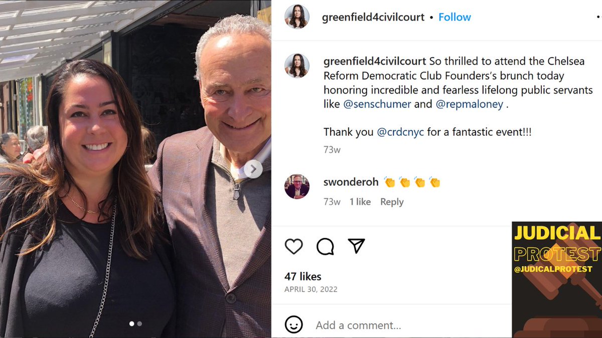
Task: Go to next photo with carousel arrow
Action: pyautogui.click(x=253, y=169)
